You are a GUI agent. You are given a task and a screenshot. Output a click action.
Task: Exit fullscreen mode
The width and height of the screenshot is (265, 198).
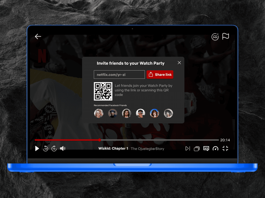[x=225, y=148]
